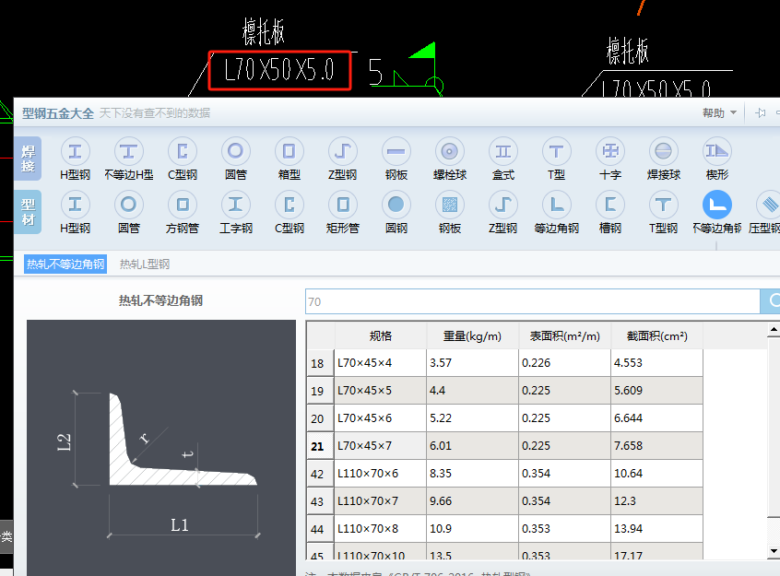Click the search field containing 70

532,301
